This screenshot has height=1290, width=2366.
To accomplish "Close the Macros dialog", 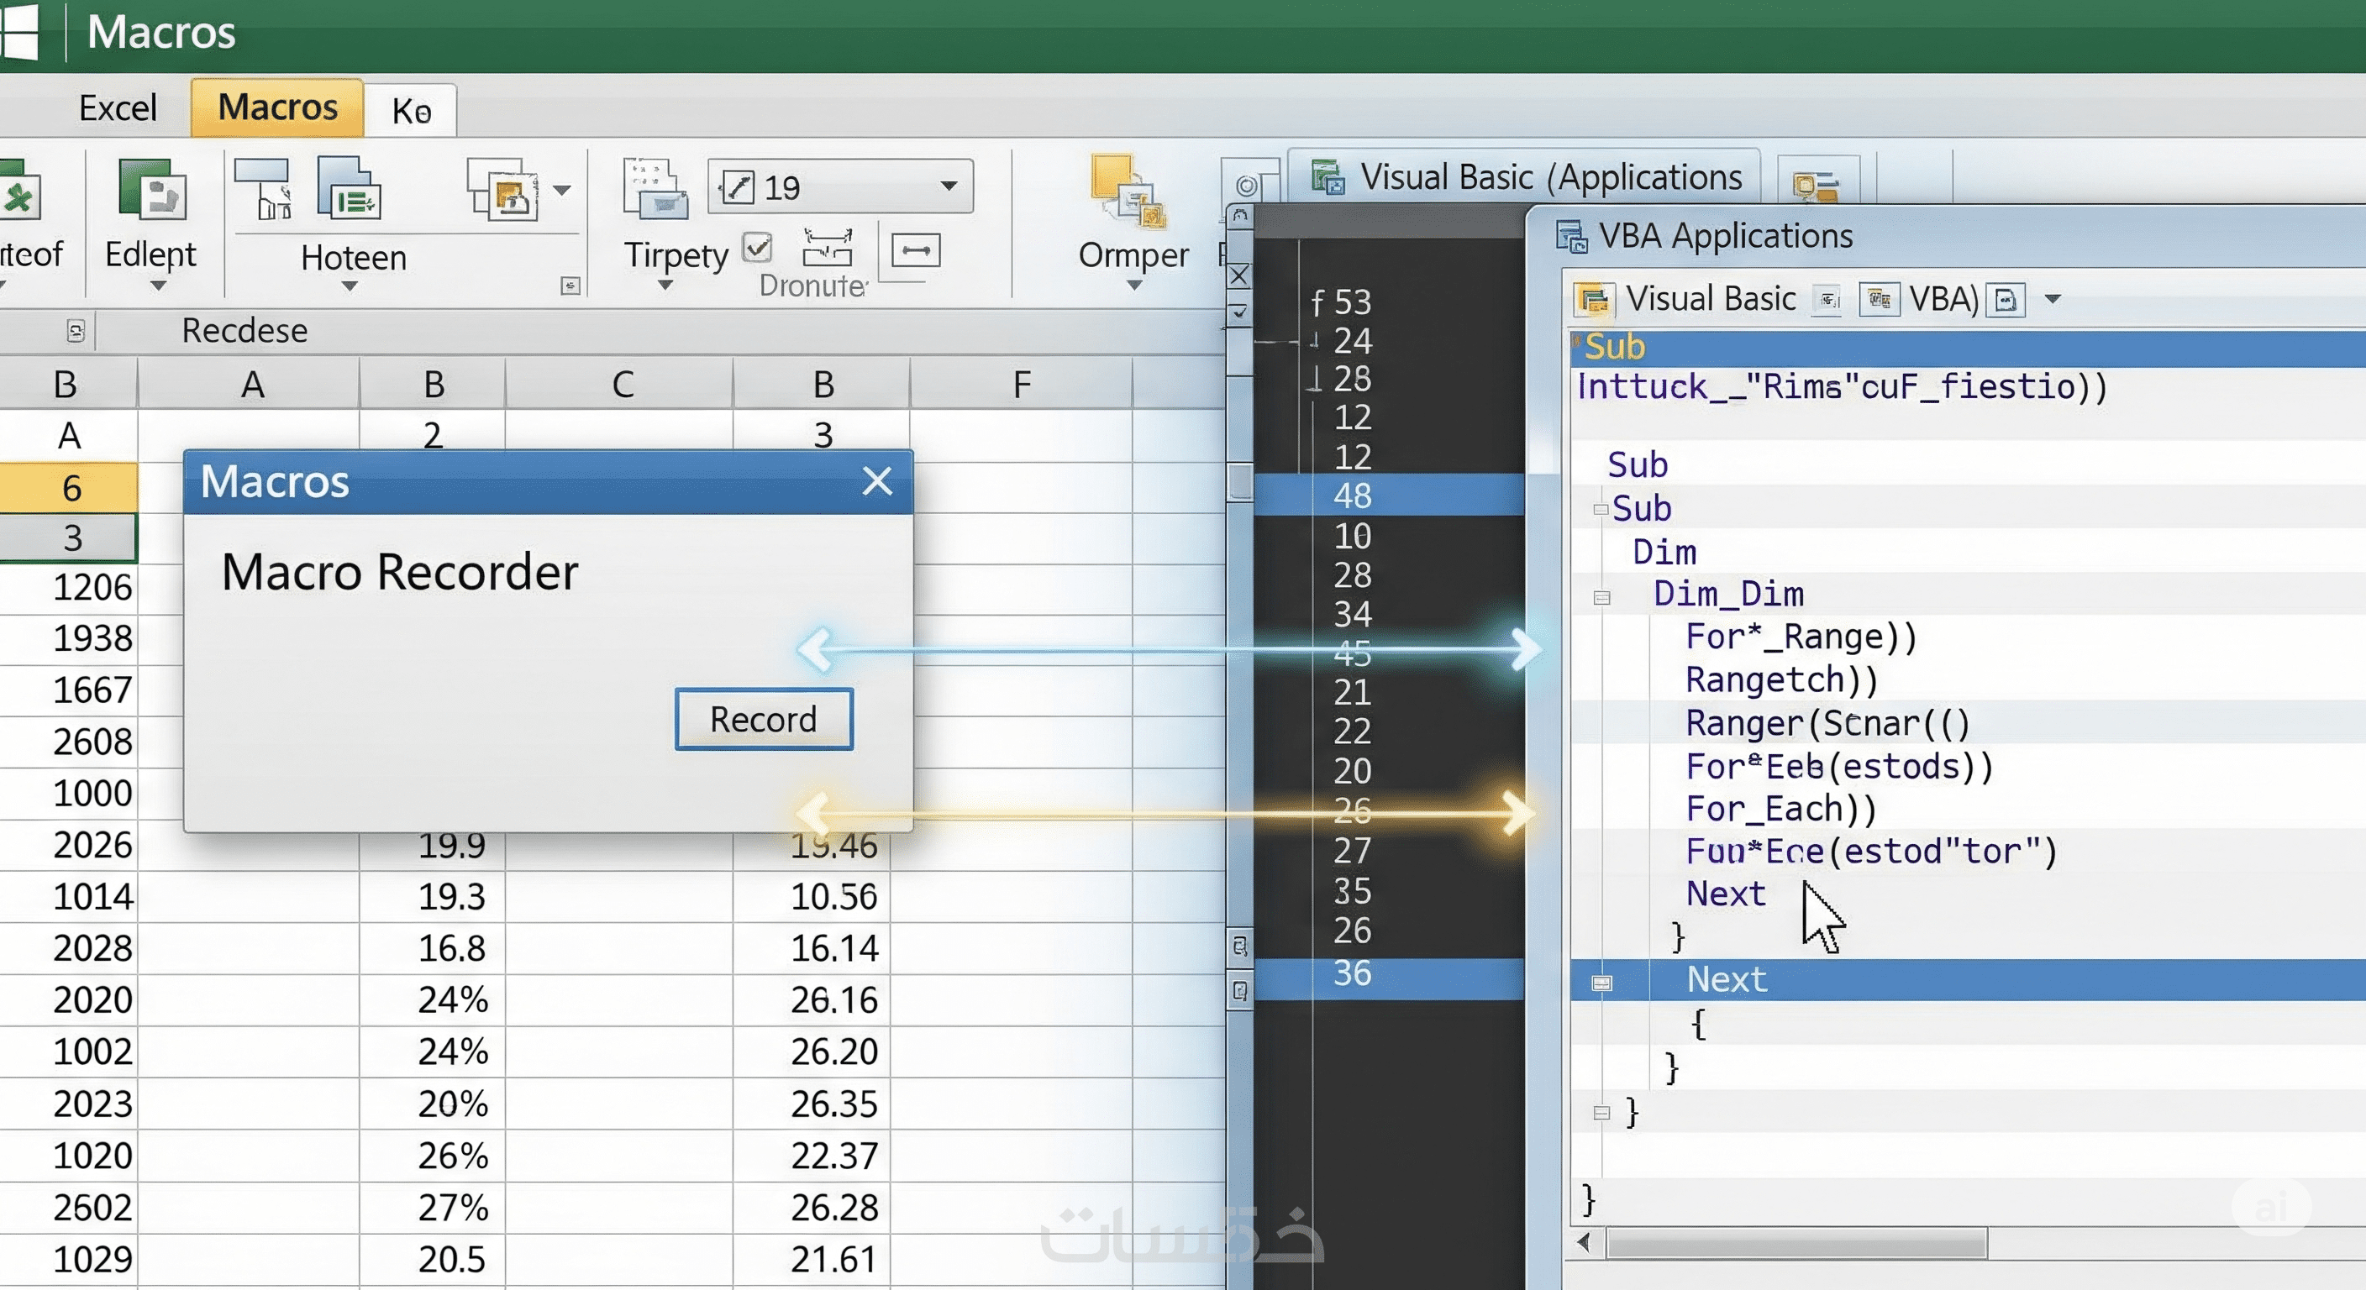I will point(877,481).
